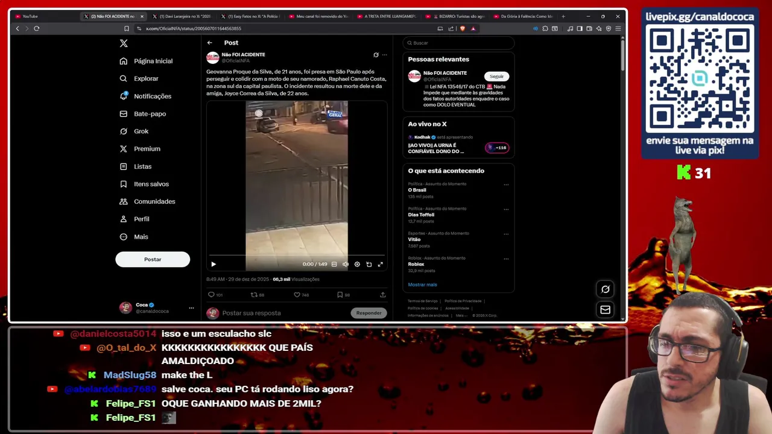772x434 pixels.
Task: Open options for Roblox trend
Action: click(x=506, y=259)
